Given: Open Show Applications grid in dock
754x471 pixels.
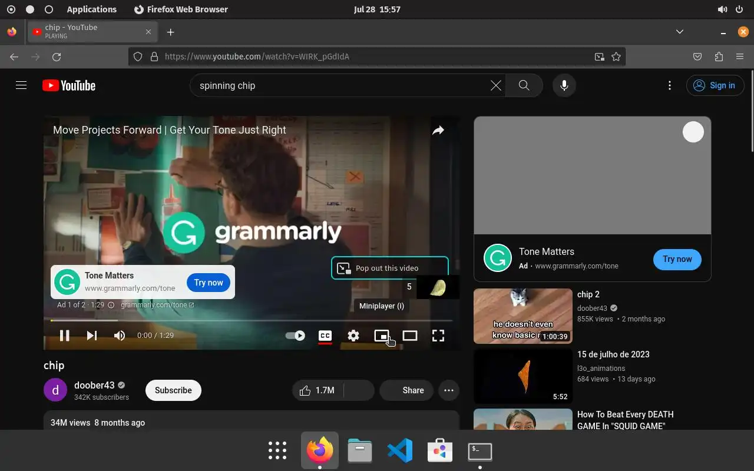Looking at the screenshot, I should pos(277,450).
